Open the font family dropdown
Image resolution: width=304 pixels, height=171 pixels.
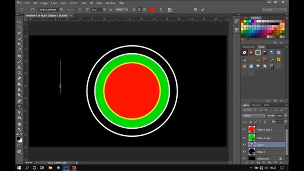[x=61, y=9]
